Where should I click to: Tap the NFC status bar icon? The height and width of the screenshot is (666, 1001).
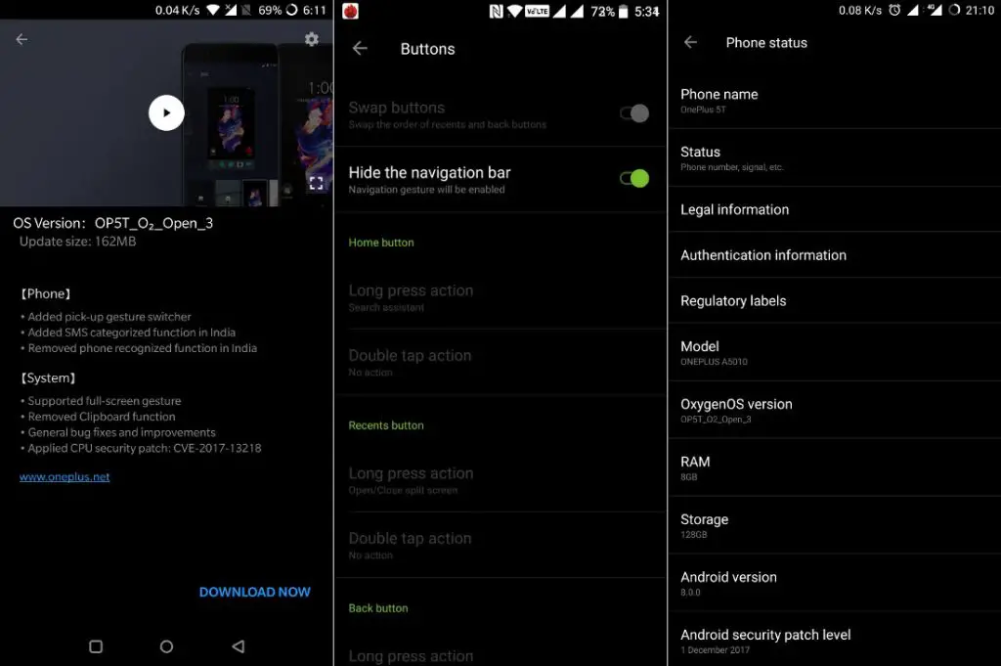(496, 11)
